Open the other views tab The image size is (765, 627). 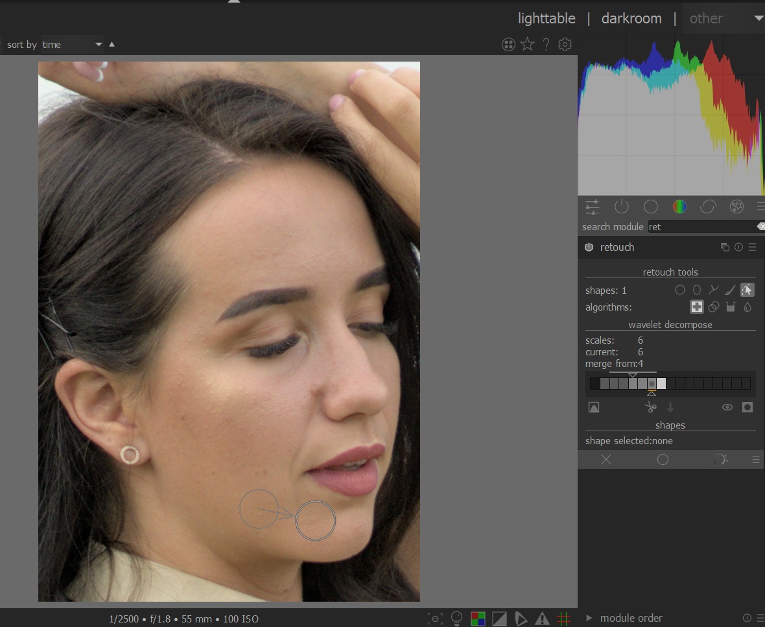[705, 19]
